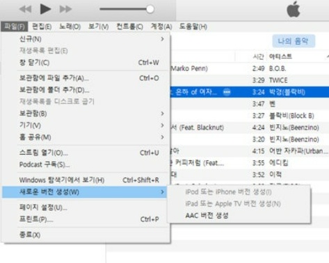This screenshot has width=329, height=263.
Task: Select the 이적 song row
Action: tap(250, 174)
